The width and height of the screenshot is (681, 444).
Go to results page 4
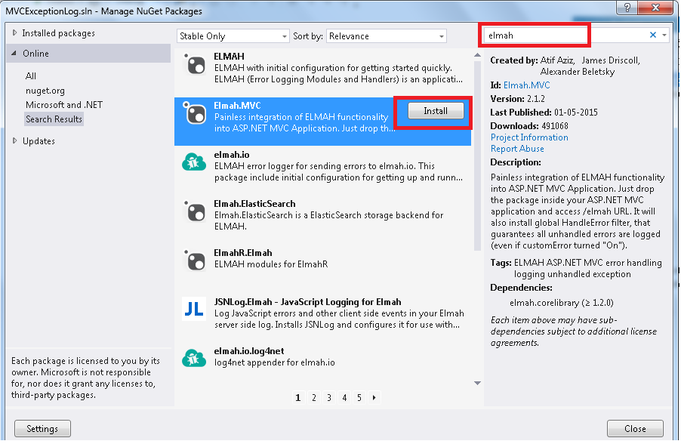click(344, 397)
